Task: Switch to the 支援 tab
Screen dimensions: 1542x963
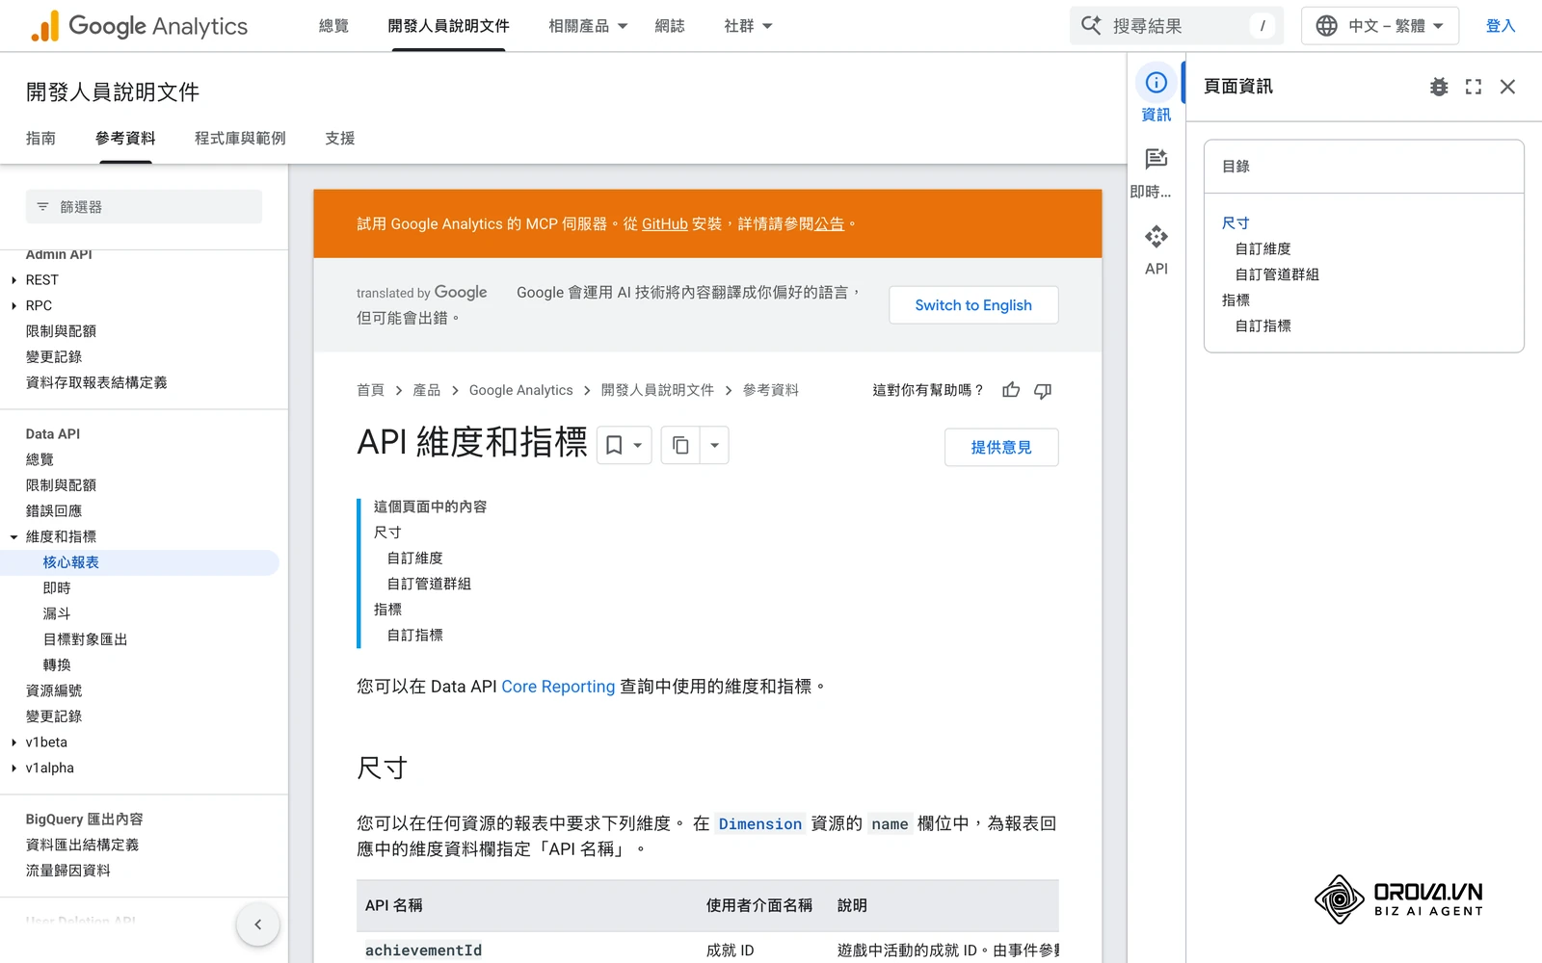Action: pos(340,139)
